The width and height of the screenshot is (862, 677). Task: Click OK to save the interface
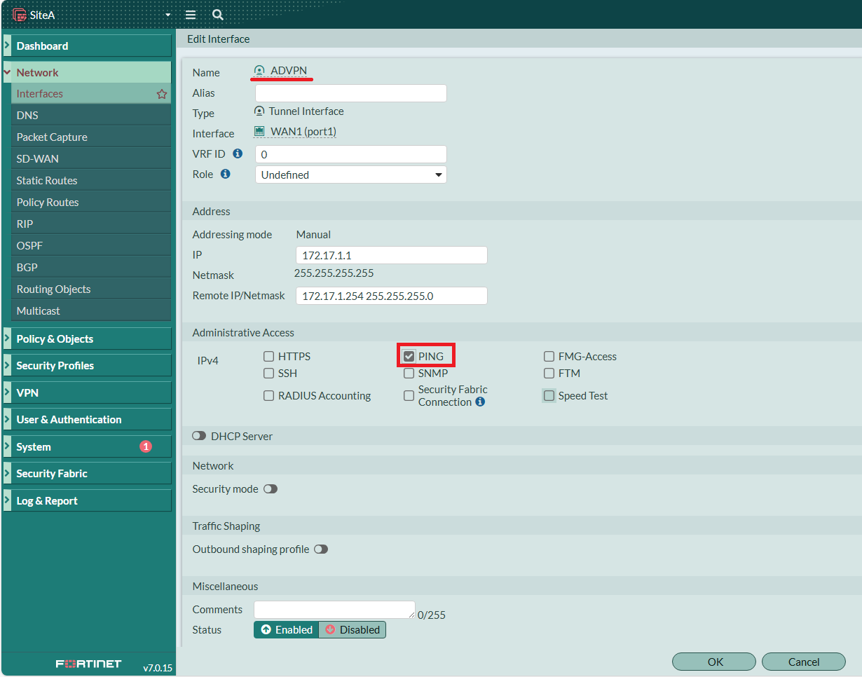click(714, 662)
